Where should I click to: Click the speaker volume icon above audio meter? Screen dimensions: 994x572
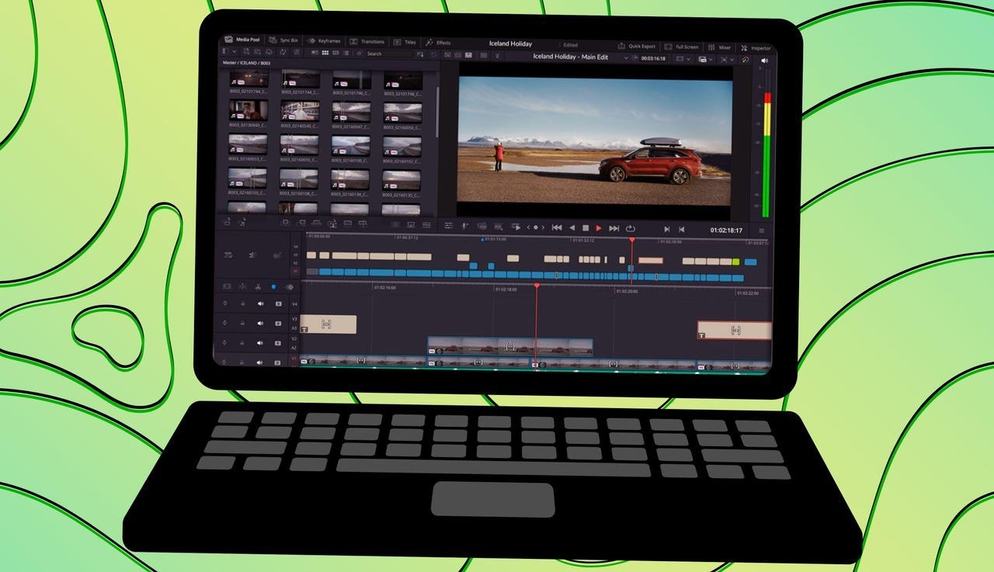pos(764,61)
